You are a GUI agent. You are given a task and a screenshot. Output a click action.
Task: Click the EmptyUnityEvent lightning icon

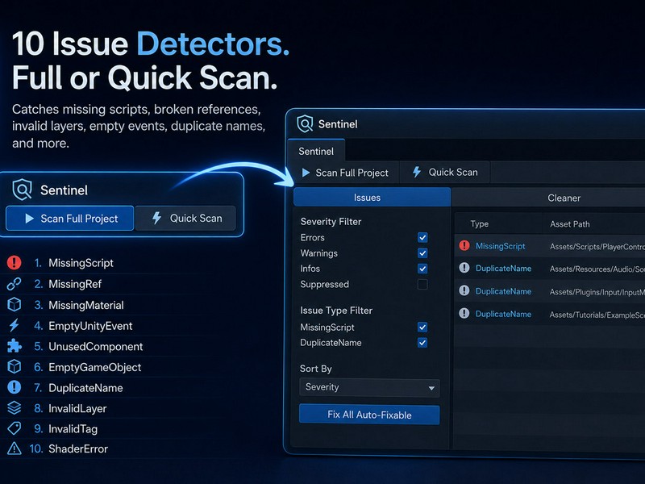(x=14, y=325)
